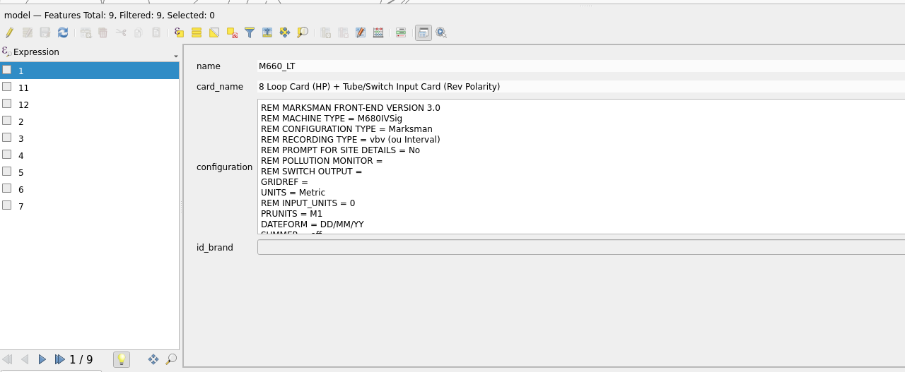905x372 pixels.
Task: Tick the checkbox for feature 5
Action: coord(6,172)
